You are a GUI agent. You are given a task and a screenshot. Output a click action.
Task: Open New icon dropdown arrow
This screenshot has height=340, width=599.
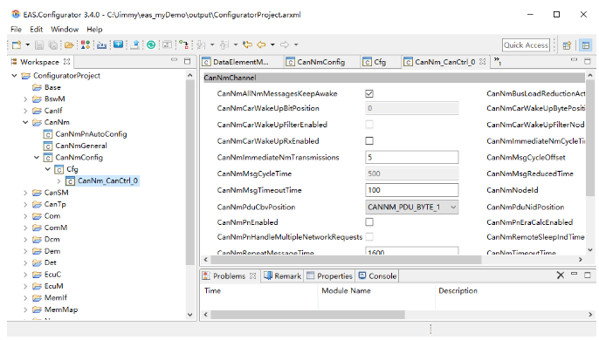(28, 45)
